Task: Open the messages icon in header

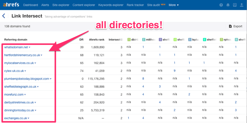Action: [235, 5]
